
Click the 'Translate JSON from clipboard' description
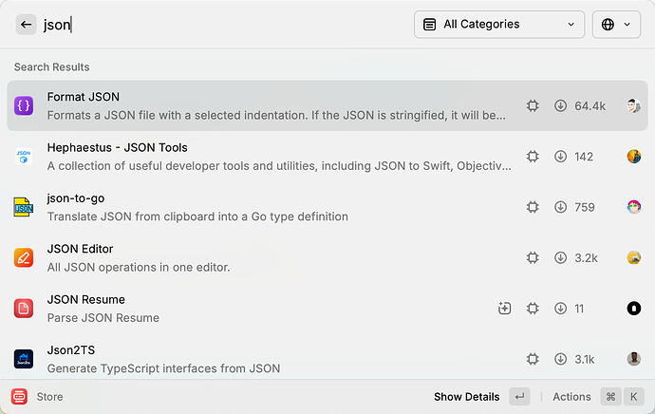click(x=197, y=216)
